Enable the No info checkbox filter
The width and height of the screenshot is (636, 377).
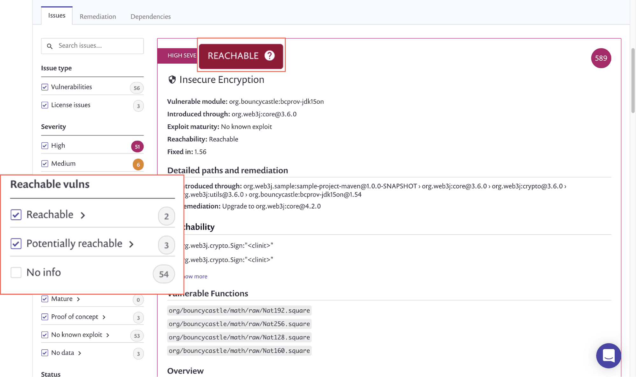click(x=16, y=272)
